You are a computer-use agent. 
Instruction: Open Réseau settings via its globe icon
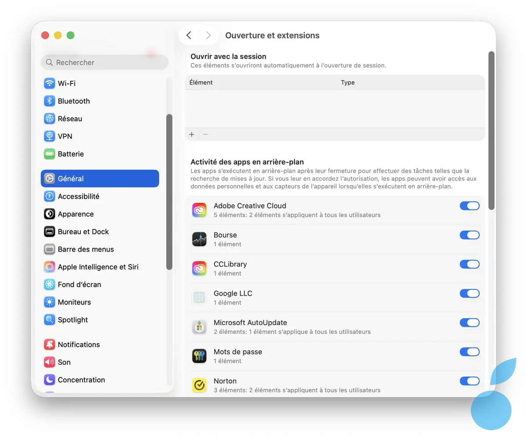coord(49,118)
